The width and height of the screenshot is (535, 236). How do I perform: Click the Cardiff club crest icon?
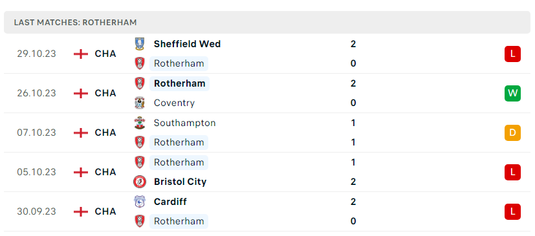click(x=140, y=202)
